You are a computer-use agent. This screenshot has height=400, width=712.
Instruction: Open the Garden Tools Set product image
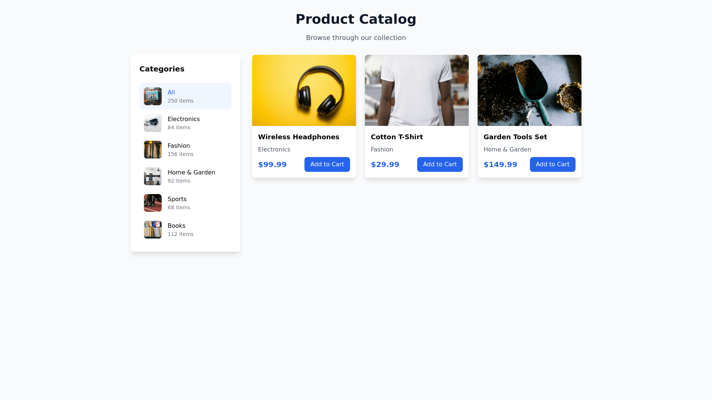530,90
